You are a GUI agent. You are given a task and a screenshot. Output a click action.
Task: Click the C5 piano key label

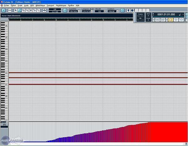[7, 38]
